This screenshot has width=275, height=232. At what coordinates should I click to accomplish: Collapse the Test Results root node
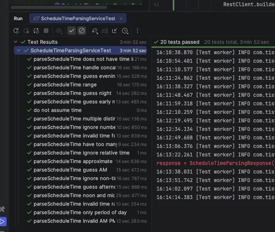click(15, 42)
